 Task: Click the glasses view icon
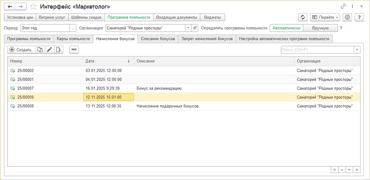pos(74,49)
